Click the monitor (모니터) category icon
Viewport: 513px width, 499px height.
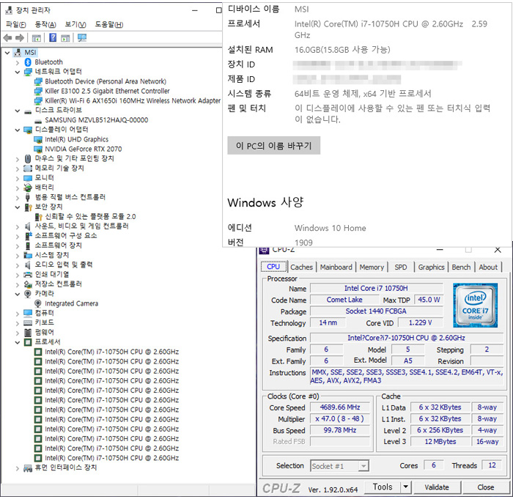[28, 178]
